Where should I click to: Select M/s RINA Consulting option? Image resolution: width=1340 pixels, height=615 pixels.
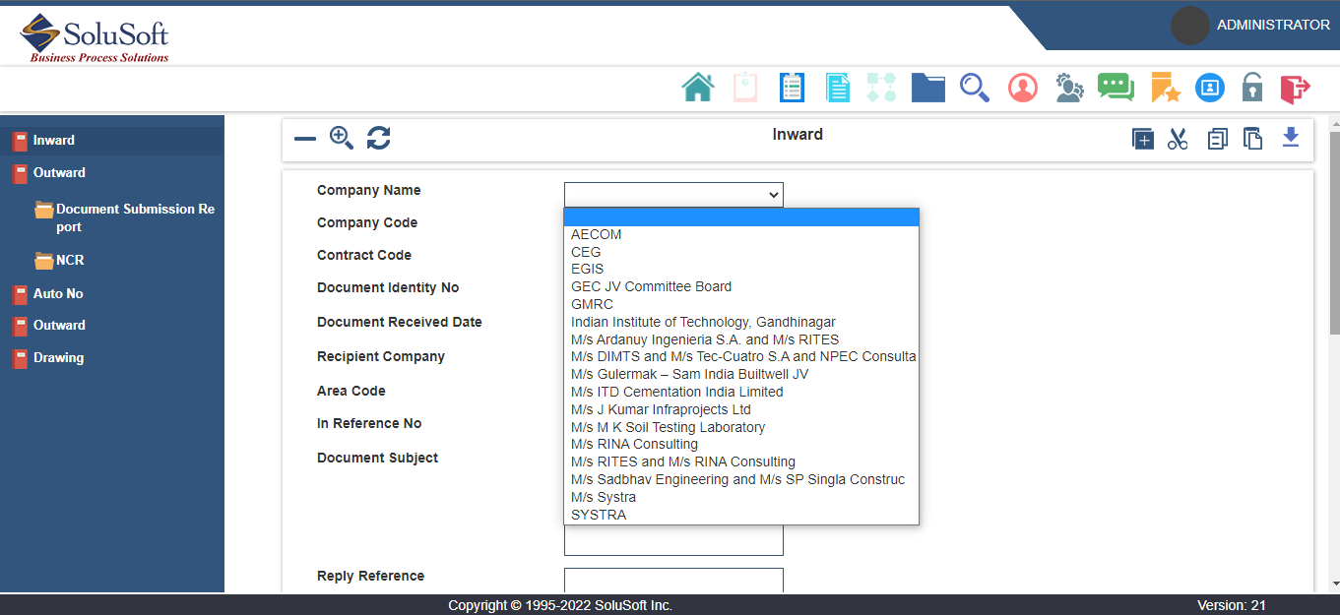tap(741, 445)
